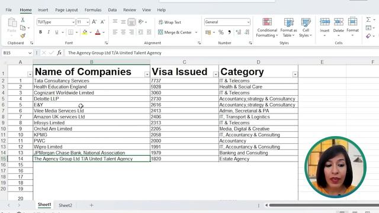Open the font name dropdown

point(73,22)
